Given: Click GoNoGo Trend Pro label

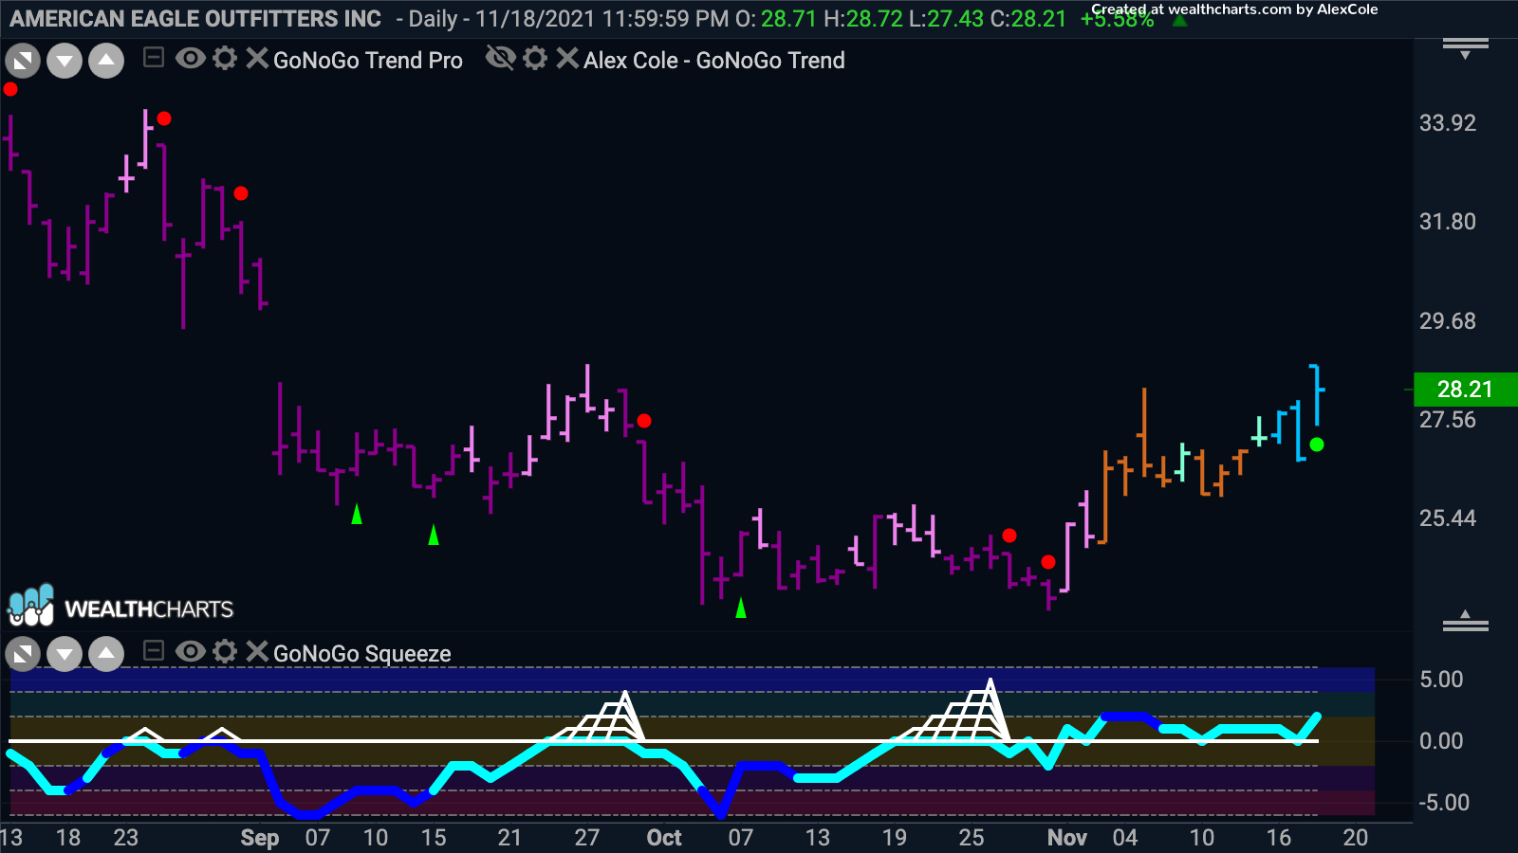Looking at the screenshot, I should [x=368, y=61].
